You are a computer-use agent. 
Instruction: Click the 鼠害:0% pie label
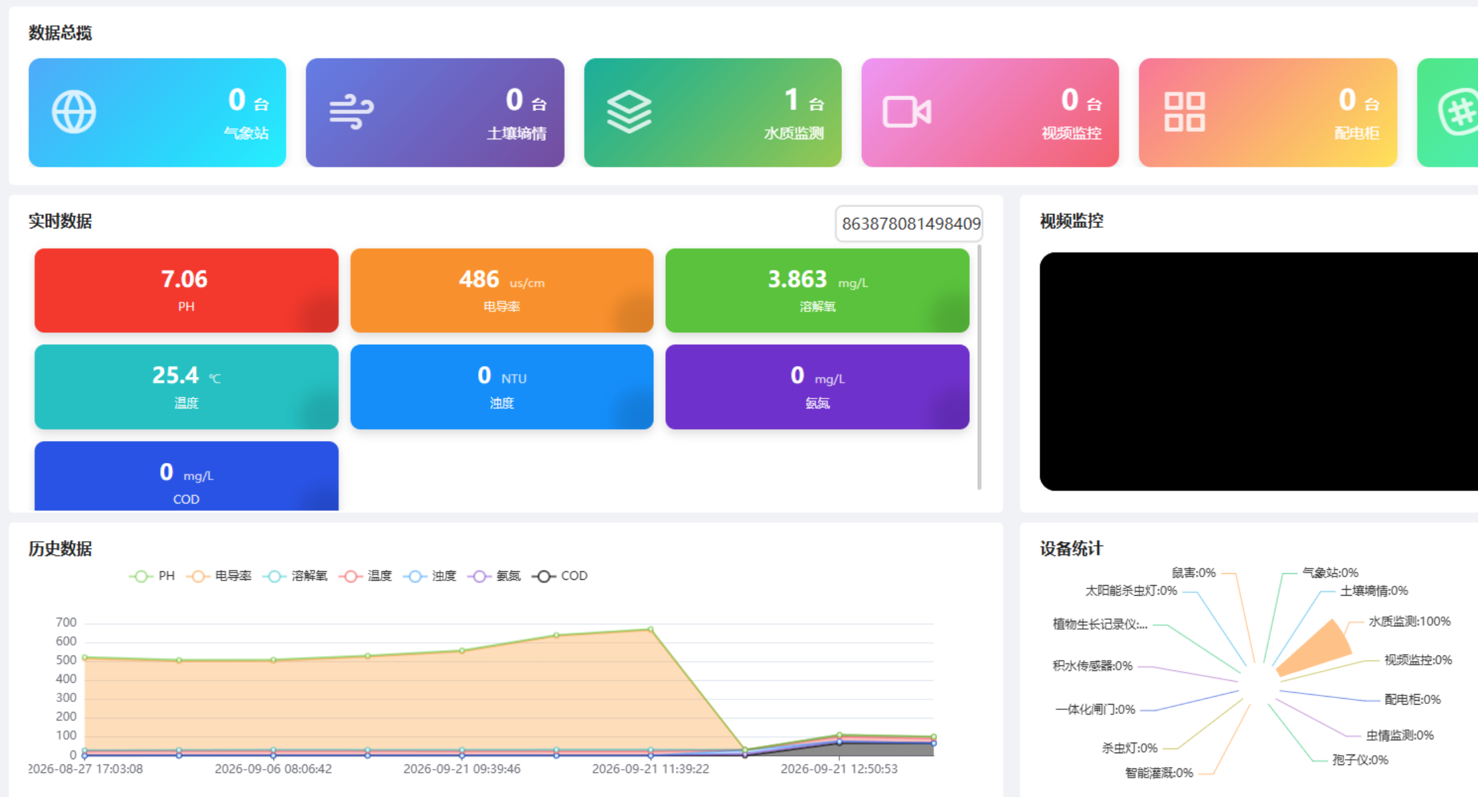(1193, 573)
